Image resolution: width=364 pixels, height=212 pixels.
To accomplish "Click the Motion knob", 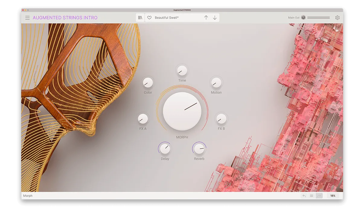I will coord(216,83).
